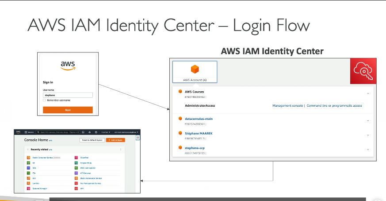Image resolution: width=386 pixels, height=201 pixels.
Task: Click the stephane-ccp account cube icon
Action: click(x=180, y=148)
